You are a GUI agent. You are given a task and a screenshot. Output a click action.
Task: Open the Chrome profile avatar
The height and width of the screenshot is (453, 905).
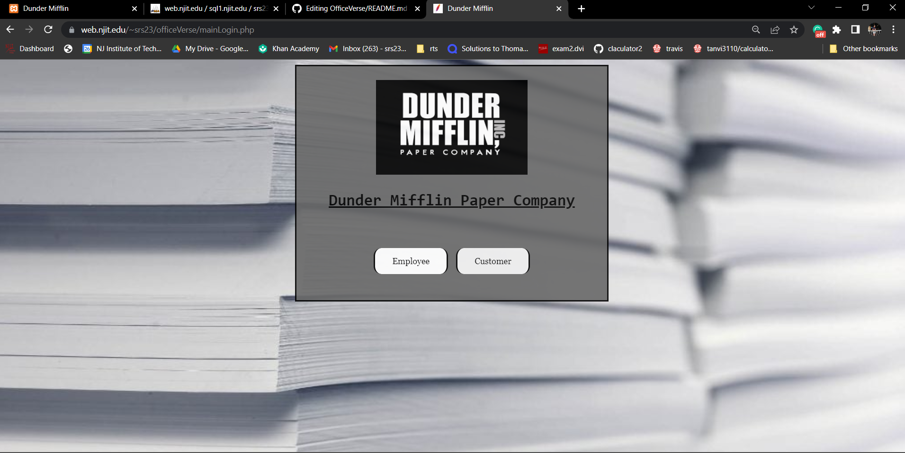coord(874,29)
